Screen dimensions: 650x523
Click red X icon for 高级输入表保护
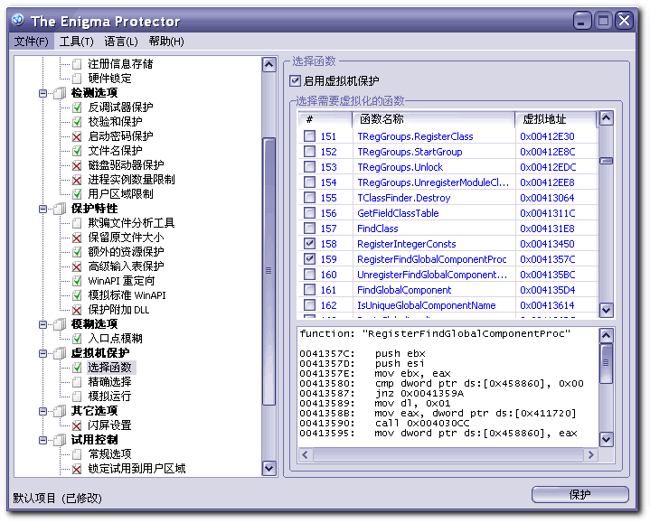coord(77,266)
